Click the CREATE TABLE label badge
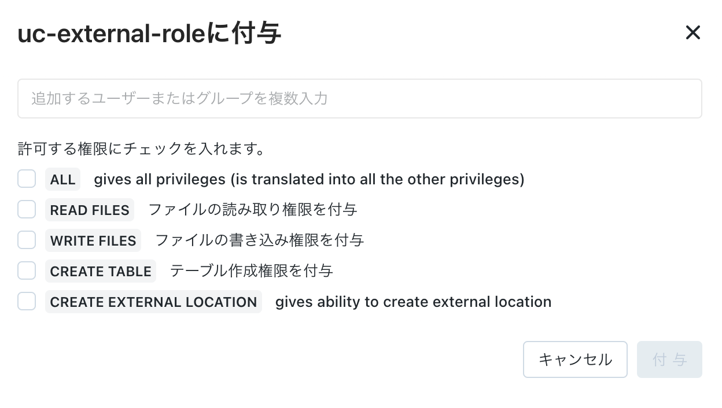722x408 pixels. pyautogui.click(x=101, y=271)
